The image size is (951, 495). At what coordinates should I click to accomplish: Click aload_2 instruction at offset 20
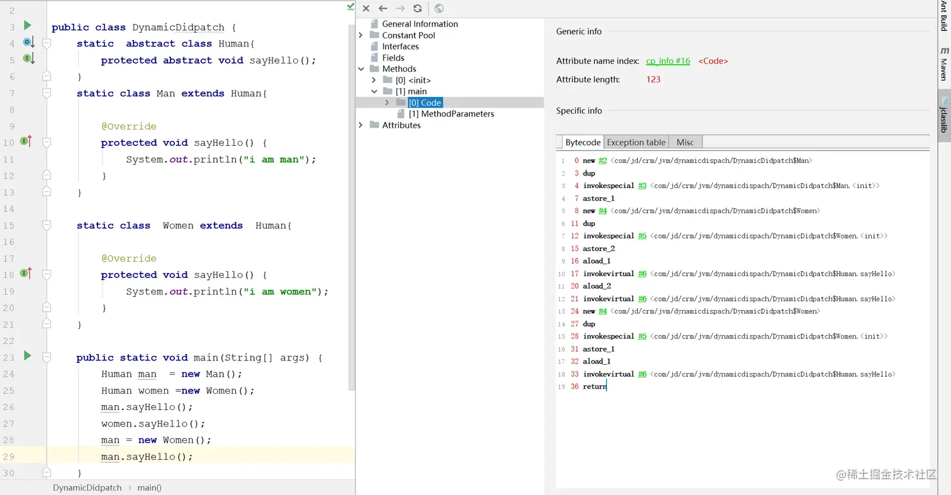pyautogui.click(x=597, y=286)
